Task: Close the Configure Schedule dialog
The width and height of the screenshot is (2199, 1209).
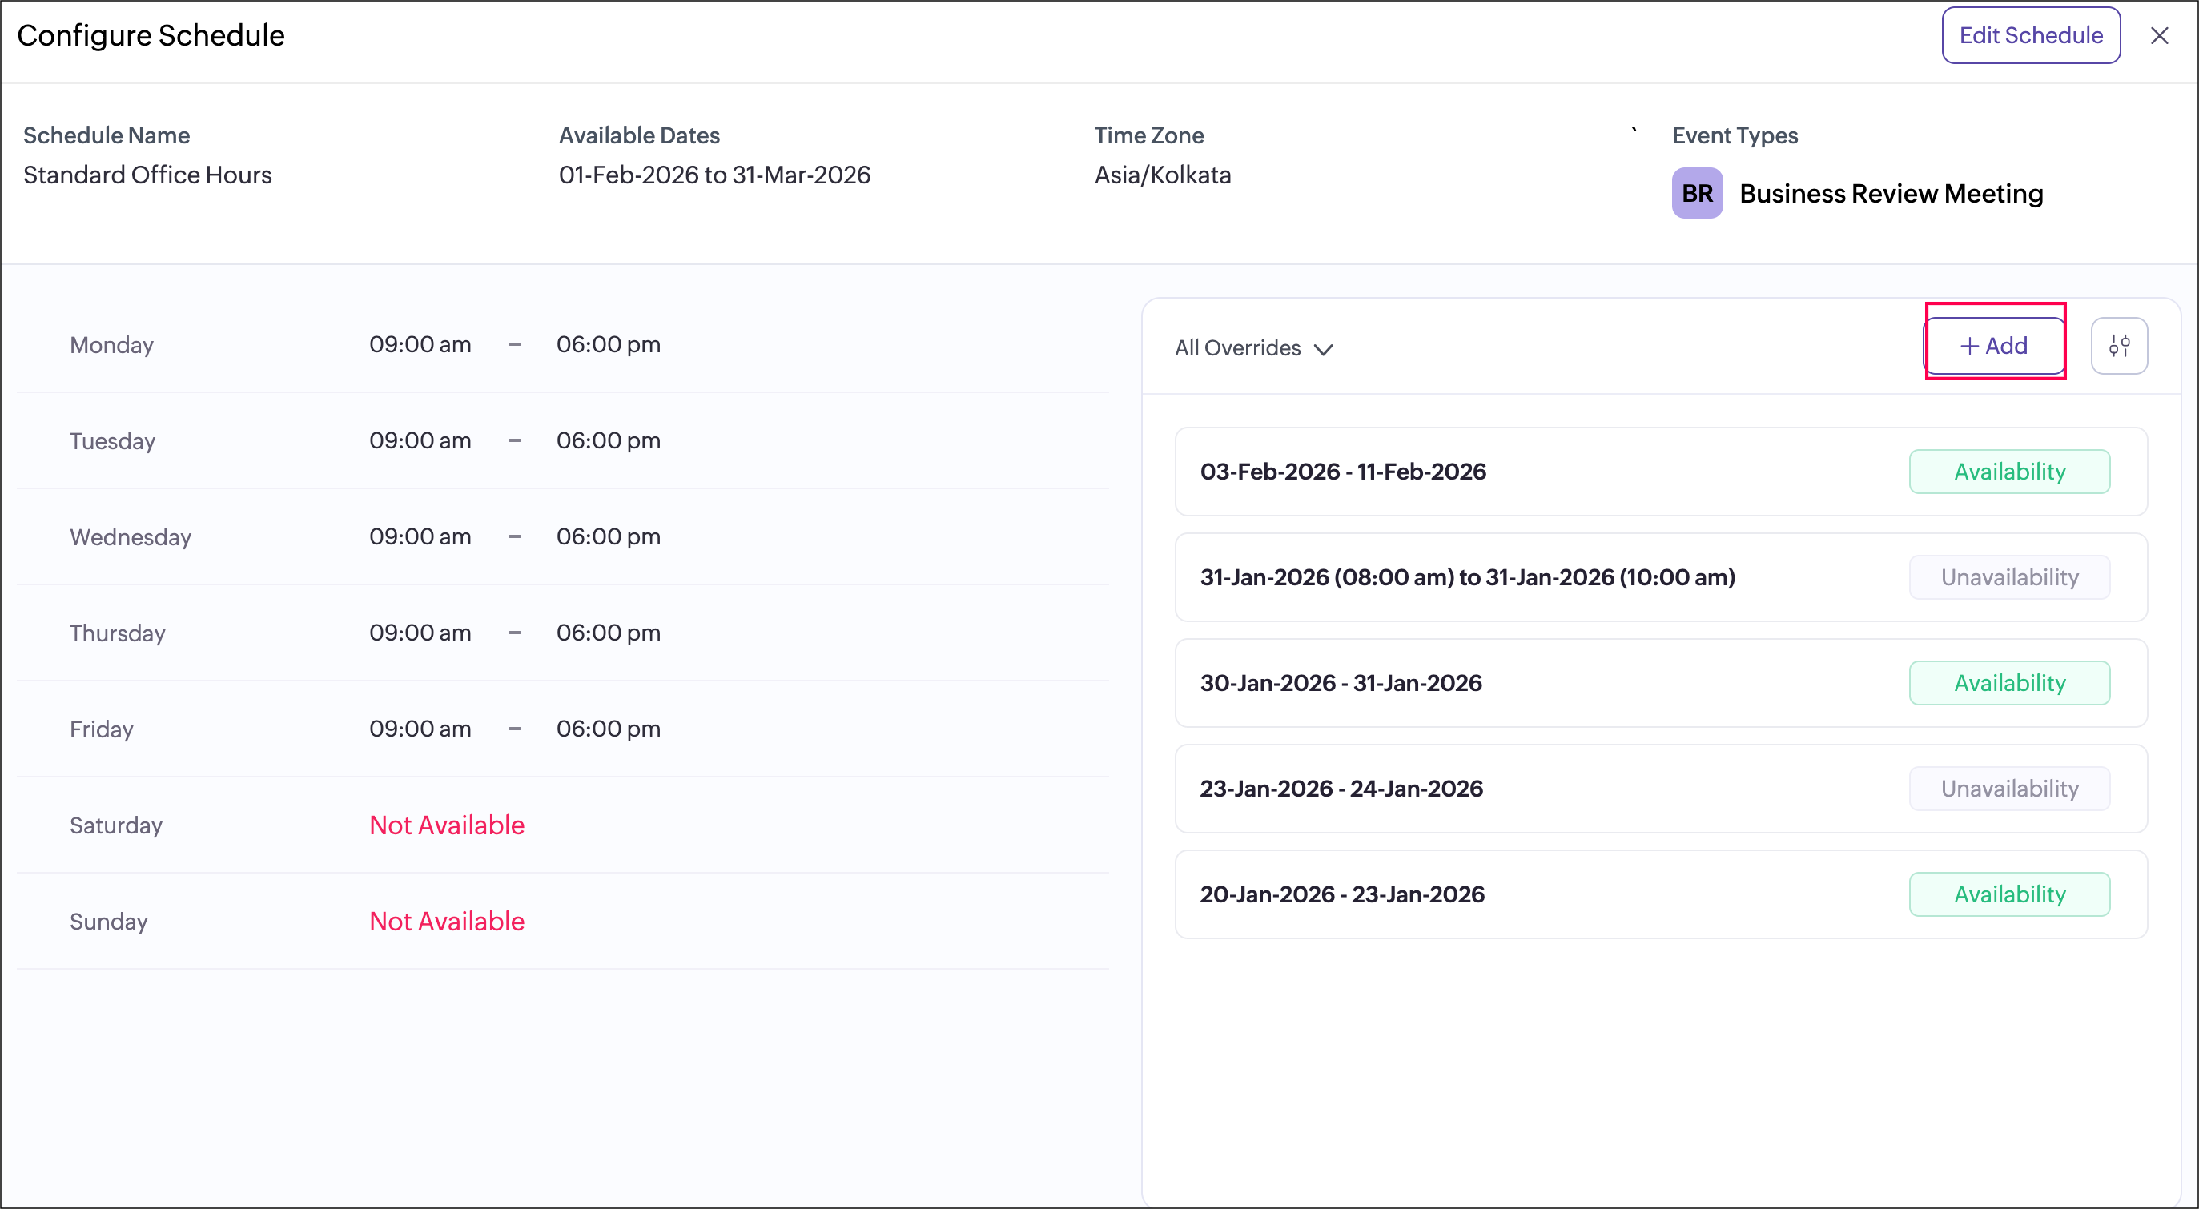Action: [x=2159, y=36]
